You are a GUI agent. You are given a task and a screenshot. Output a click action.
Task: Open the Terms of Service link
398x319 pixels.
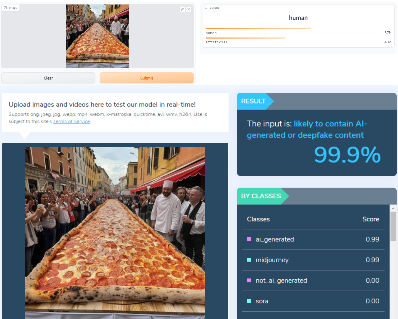[x=71, y=121]
